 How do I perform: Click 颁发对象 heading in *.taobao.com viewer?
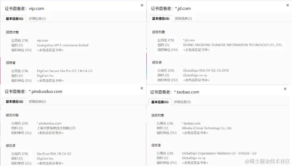pyautogui.click(x=158, y=115)
